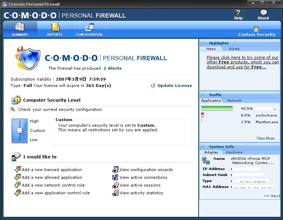283x220 pixels.
Task: Click the view active connections icon
Action: [115, 177]
